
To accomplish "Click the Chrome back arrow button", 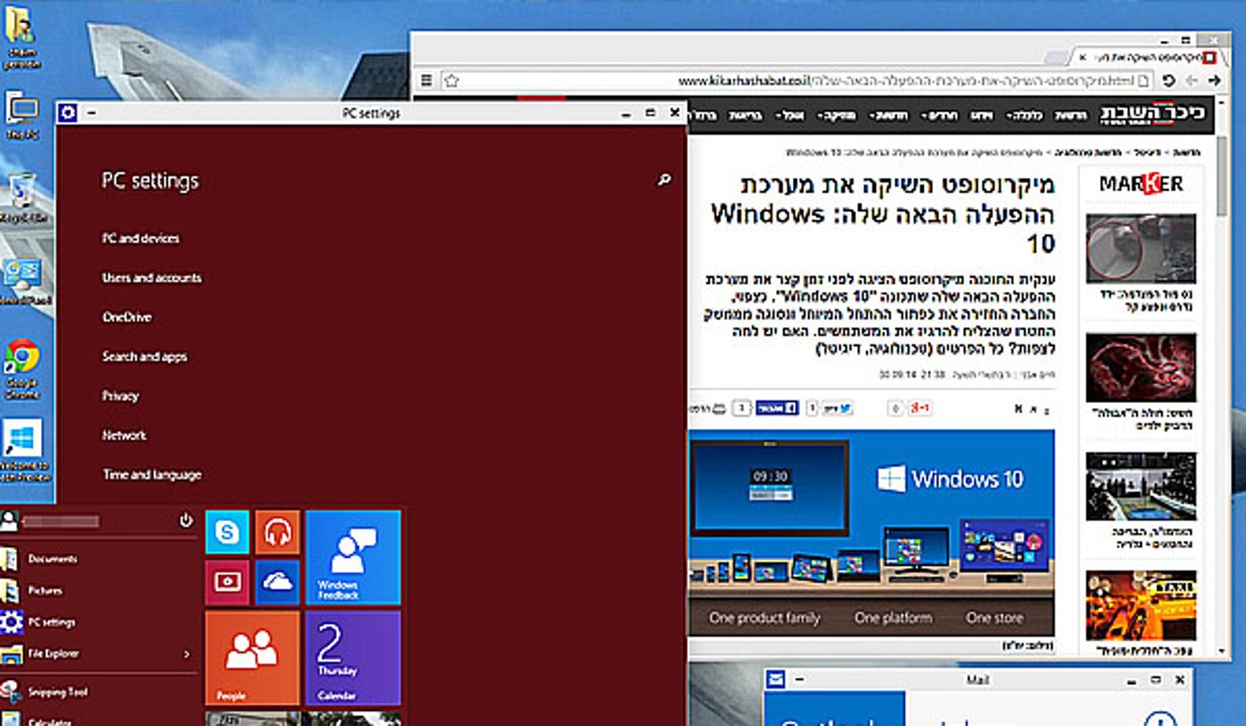I will [1214, 81].
